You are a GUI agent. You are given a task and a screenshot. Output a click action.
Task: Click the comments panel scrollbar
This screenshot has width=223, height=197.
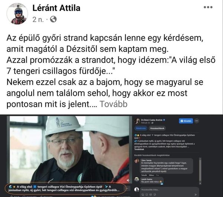click(x=200, y=171)
